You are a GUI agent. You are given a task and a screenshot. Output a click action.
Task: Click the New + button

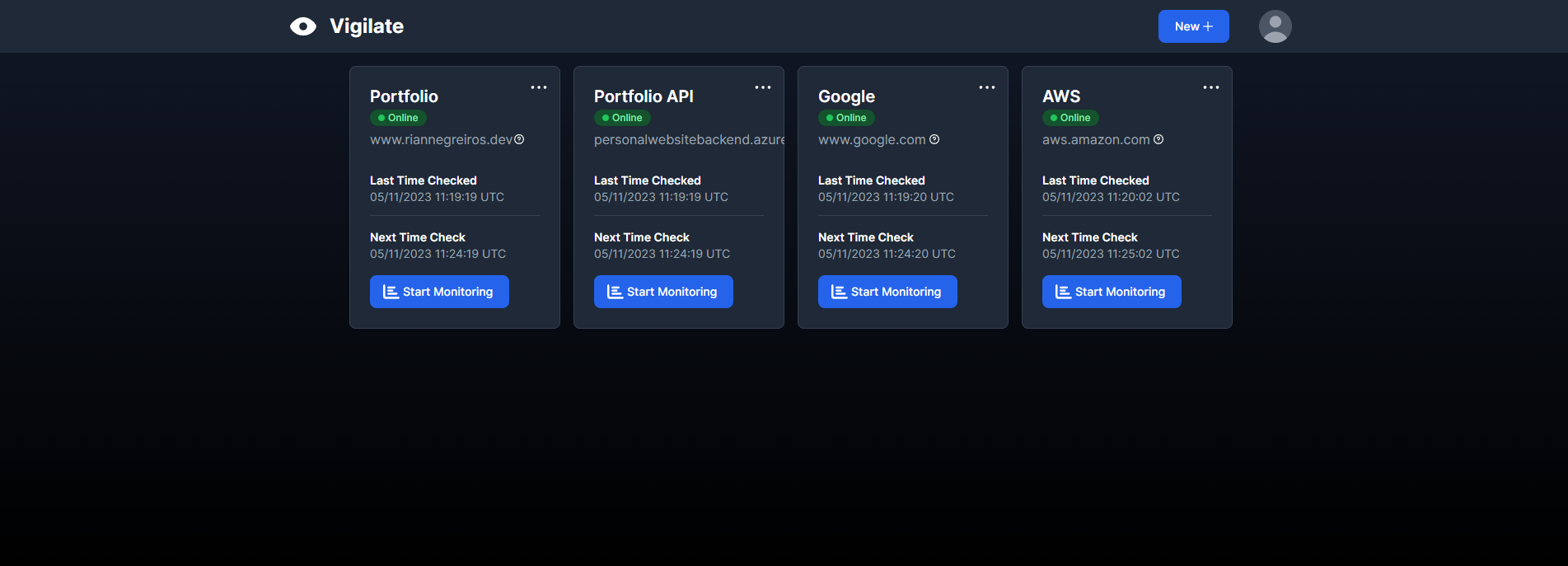[x=1193, y=26]
